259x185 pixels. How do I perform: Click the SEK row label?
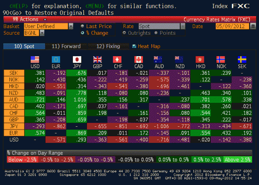point(14,73)
